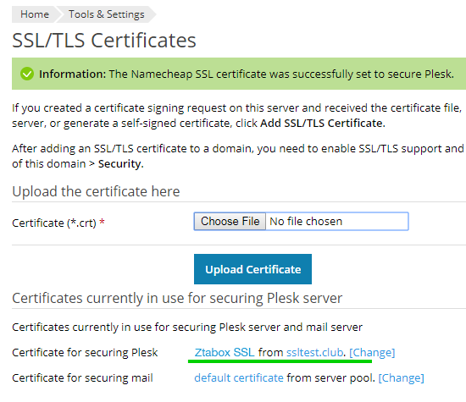Go to the Home breadcrumb
The image size is (466, 402).
coord(35,14)
